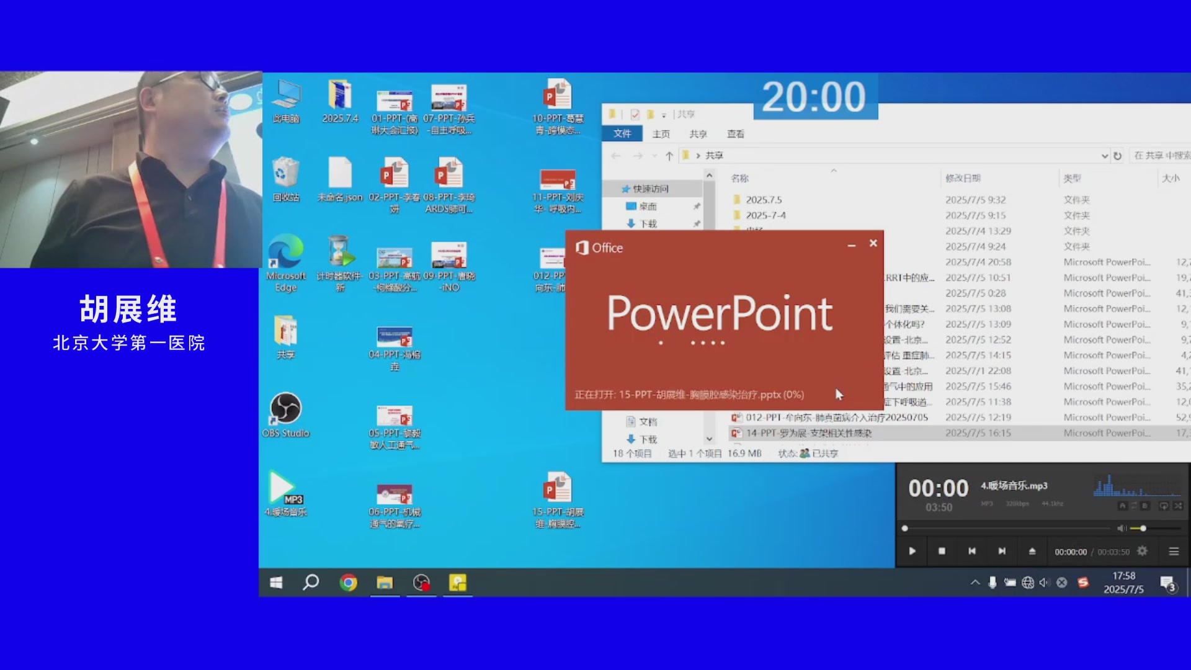Open the network globe tray icon

tap(1028, 583)
